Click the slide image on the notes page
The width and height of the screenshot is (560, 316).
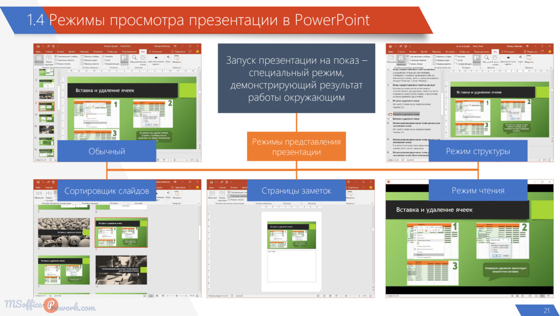(291, 235)
